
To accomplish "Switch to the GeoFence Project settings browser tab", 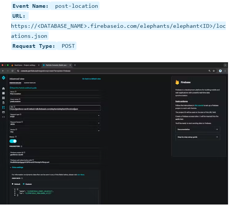I will (25, 65).
